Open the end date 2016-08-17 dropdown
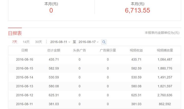Screen dimensions: 184x109 pos(88,42)
